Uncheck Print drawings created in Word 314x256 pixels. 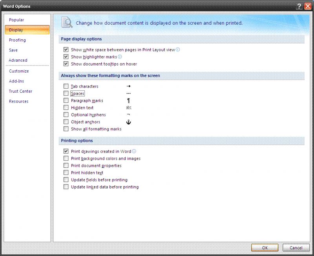click(x=66, y=151)
